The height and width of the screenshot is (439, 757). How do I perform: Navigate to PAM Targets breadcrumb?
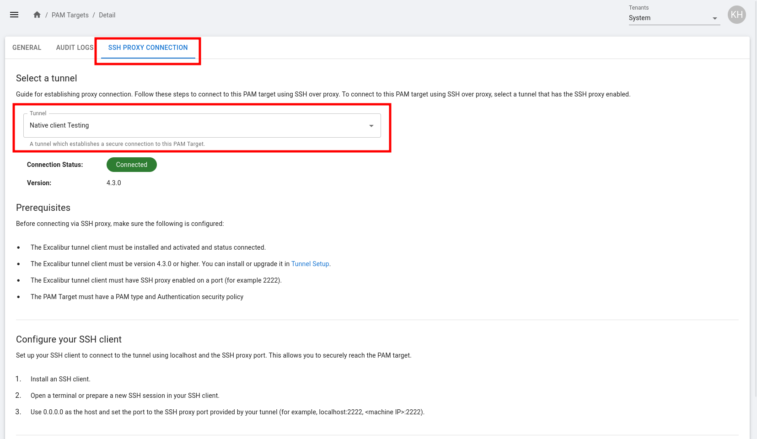(x=70, y=15)
